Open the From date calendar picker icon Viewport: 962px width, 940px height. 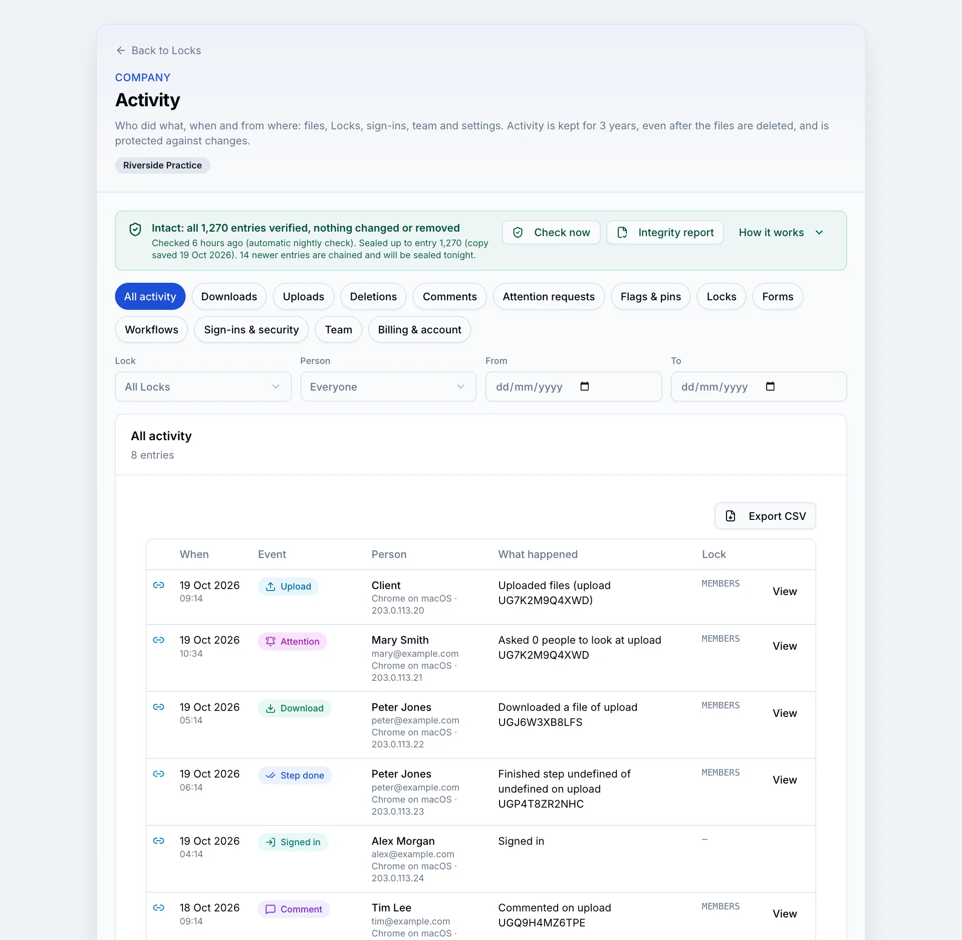point(584,387)
